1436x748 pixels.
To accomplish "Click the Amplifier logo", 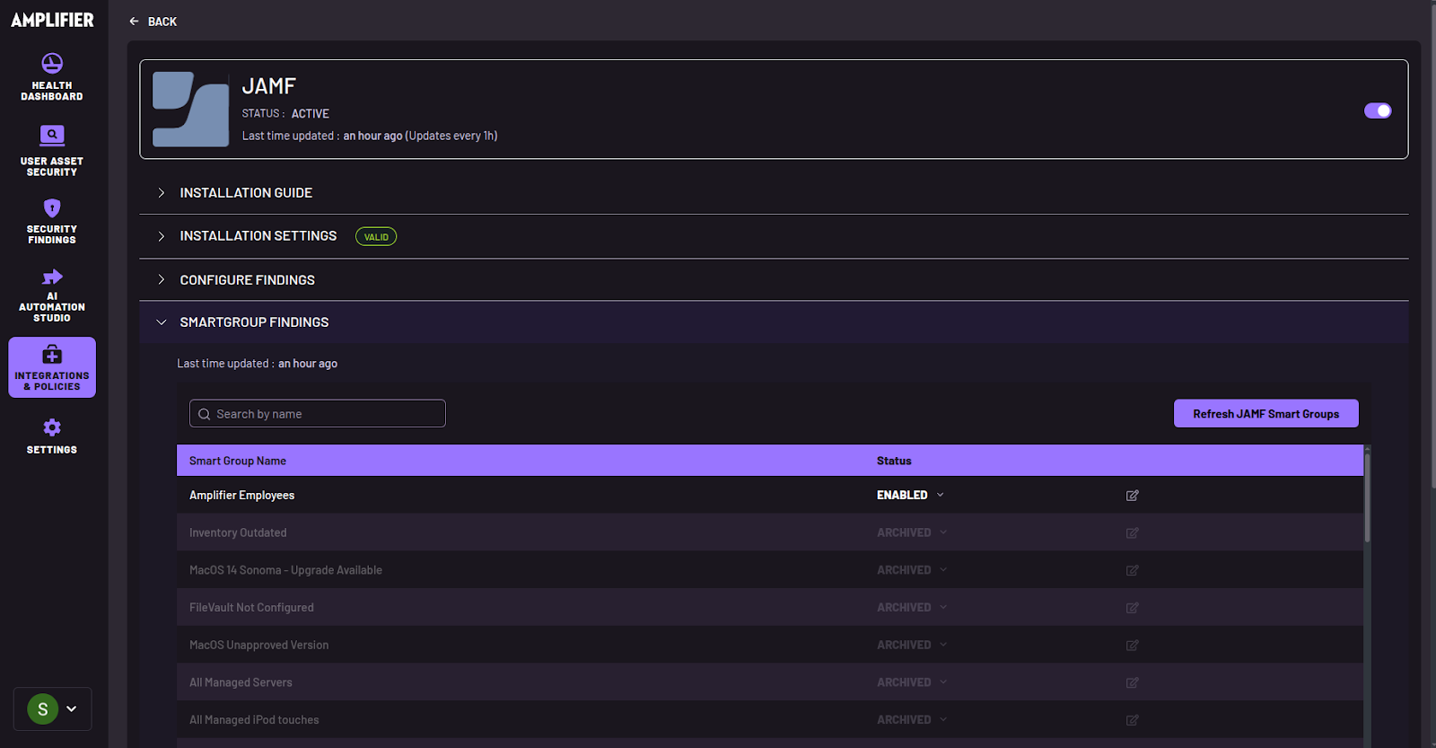I will (52, 20).
